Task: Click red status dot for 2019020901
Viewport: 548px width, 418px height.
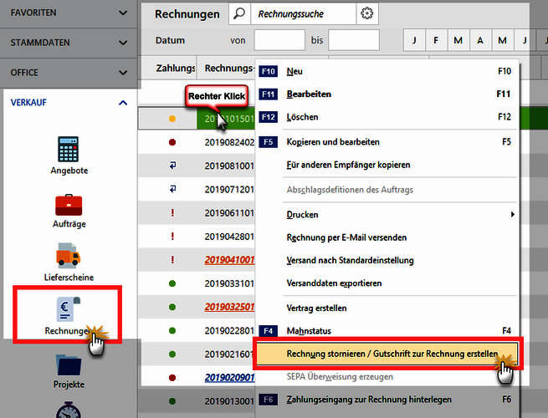Action: 172,378
